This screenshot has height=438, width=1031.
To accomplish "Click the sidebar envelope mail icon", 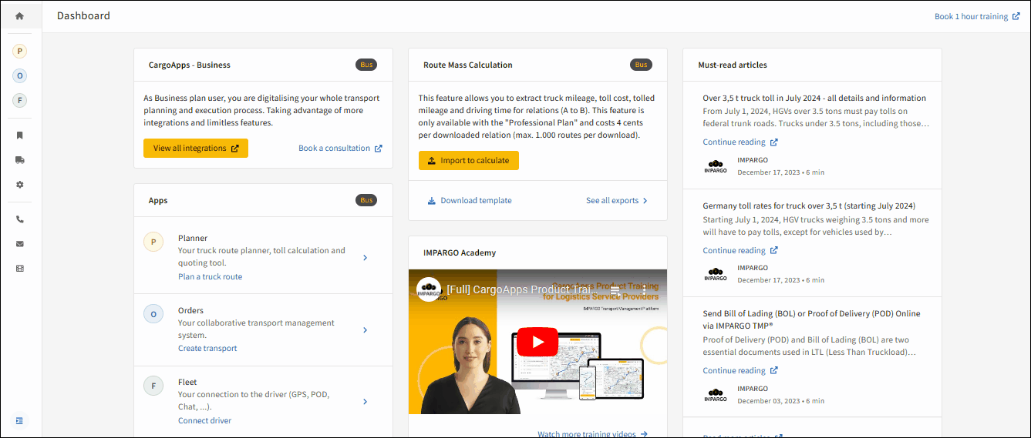I will [20, 244].
